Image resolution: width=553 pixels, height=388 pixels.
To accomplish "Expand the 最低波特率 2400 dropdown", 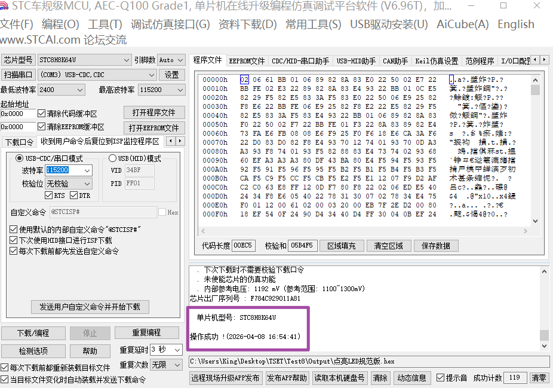I will [x=80, y=90].
